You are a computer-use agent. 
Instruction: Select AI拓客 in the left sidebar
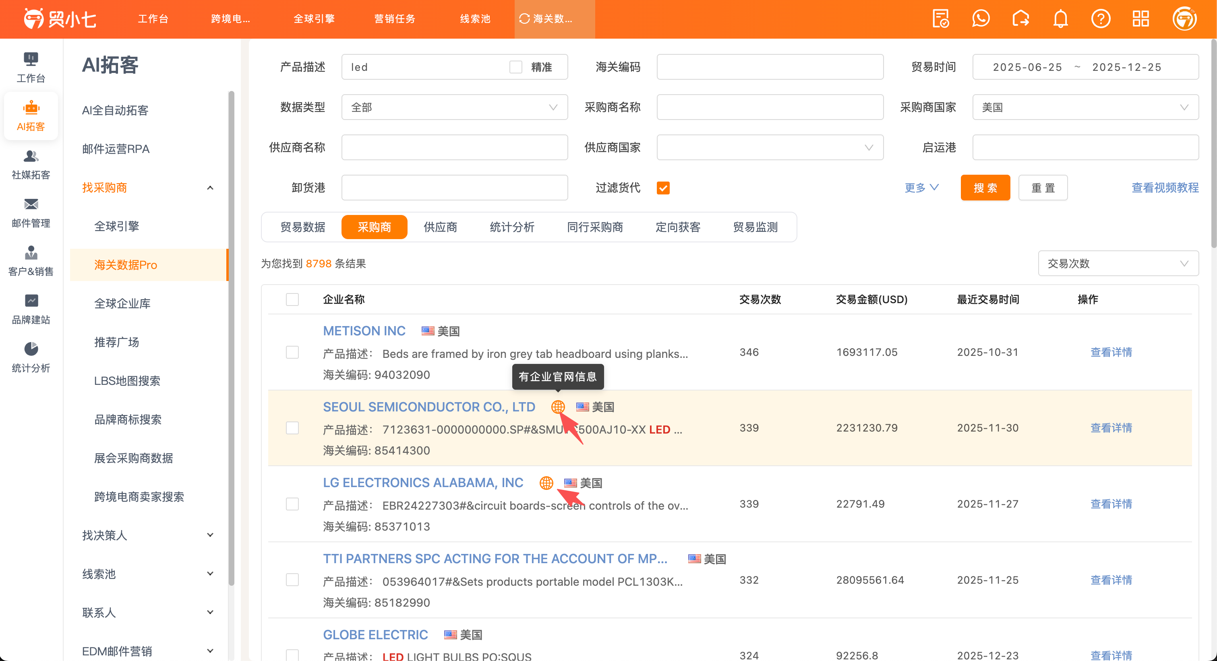31,116
